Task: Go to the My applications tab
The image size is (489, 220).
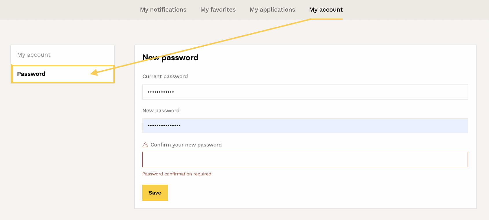Action: 272,10
